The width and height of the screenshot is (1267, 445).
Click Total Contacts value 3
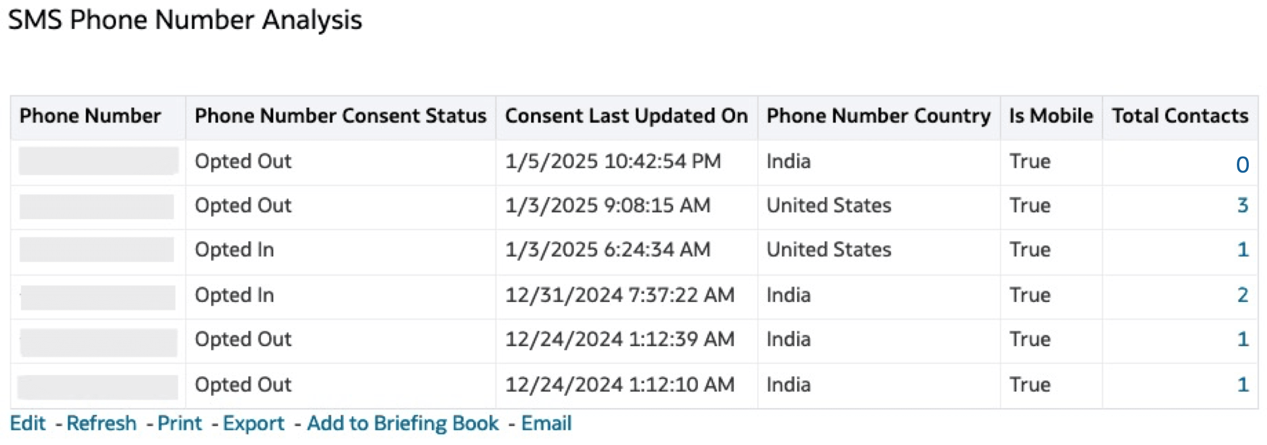click(x=1243, y=205)
